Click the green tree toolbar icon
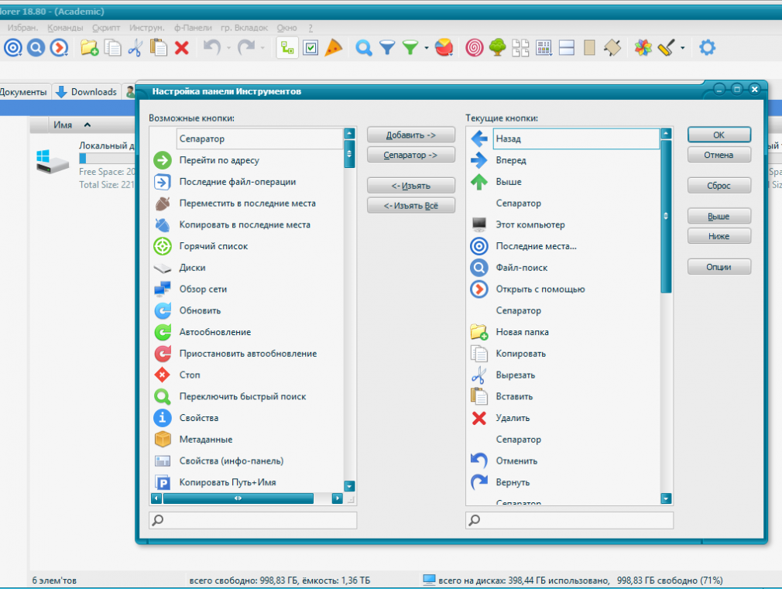This screenshot has height=589, width=782. [497, 48]
